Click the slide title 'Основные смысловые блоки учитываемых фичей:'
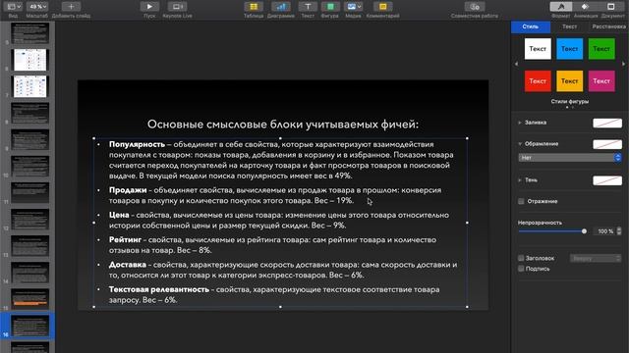Viewport: 629px width, 353px height. tap(283, 125)
